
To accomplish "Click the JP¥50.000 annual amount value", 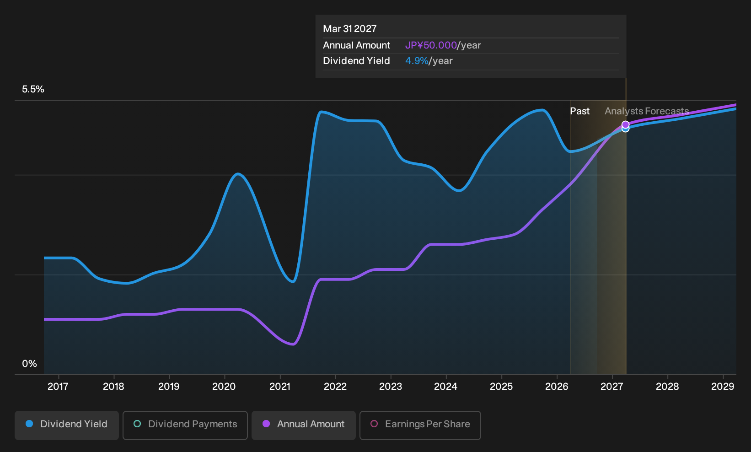I will (x=431, y=45).
